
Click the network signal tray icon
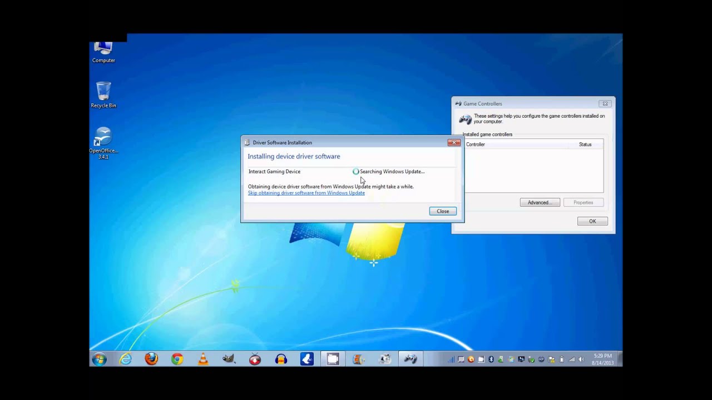pyautogui.click(x=571, y=359)
